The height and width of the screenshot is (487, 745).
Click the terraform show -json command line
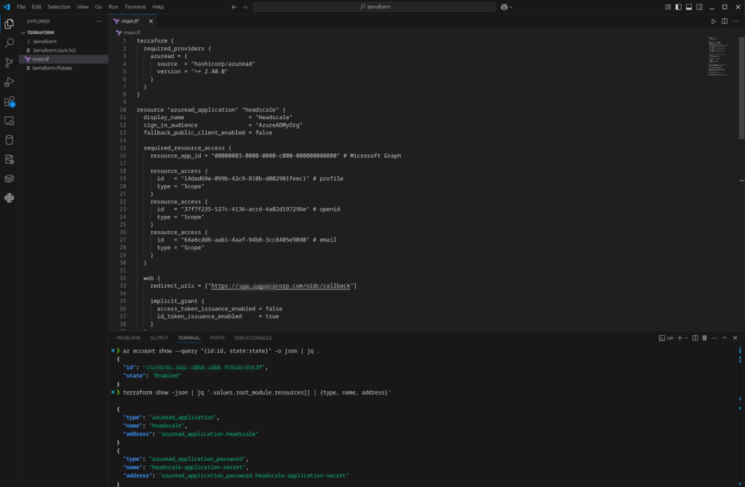[257, 393]
